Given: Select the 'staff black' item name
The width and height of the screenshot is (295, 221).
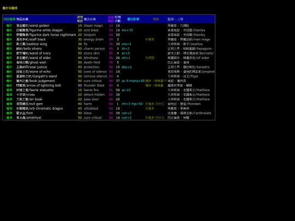Looking at the screenshot, I should pyautogui.click(x=31, y=39).
